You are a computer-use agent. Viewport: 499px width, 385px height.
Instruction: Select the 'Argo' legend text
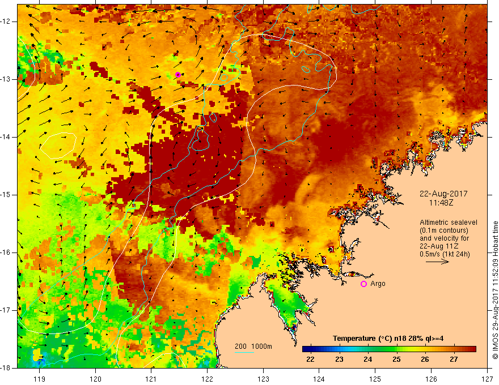tap(378, 284)
